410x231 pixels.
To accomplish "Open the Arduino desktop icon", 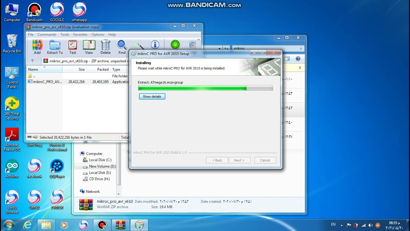I will (12, 169).
